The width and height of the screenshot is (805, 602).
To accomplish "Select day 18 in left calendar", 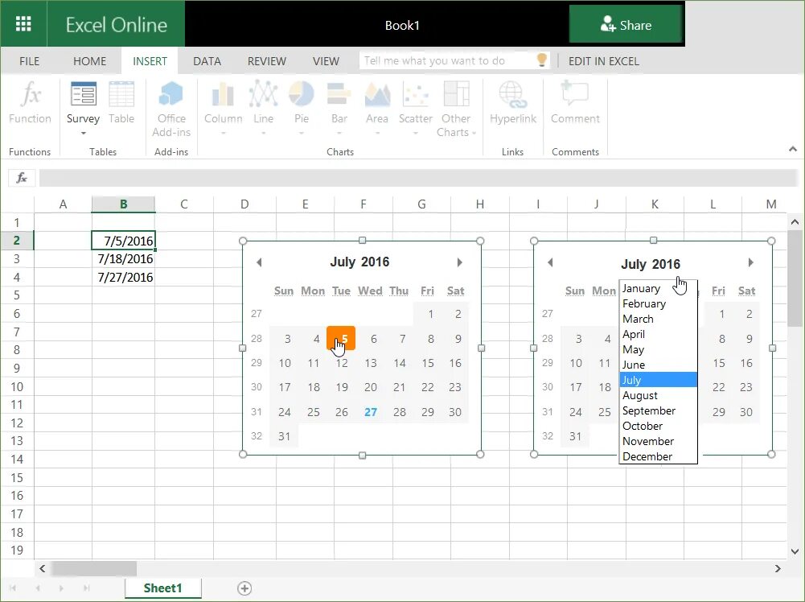I will point(314,387).
